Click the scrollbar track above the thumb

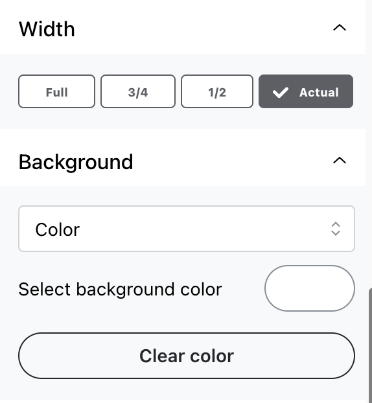369,144
